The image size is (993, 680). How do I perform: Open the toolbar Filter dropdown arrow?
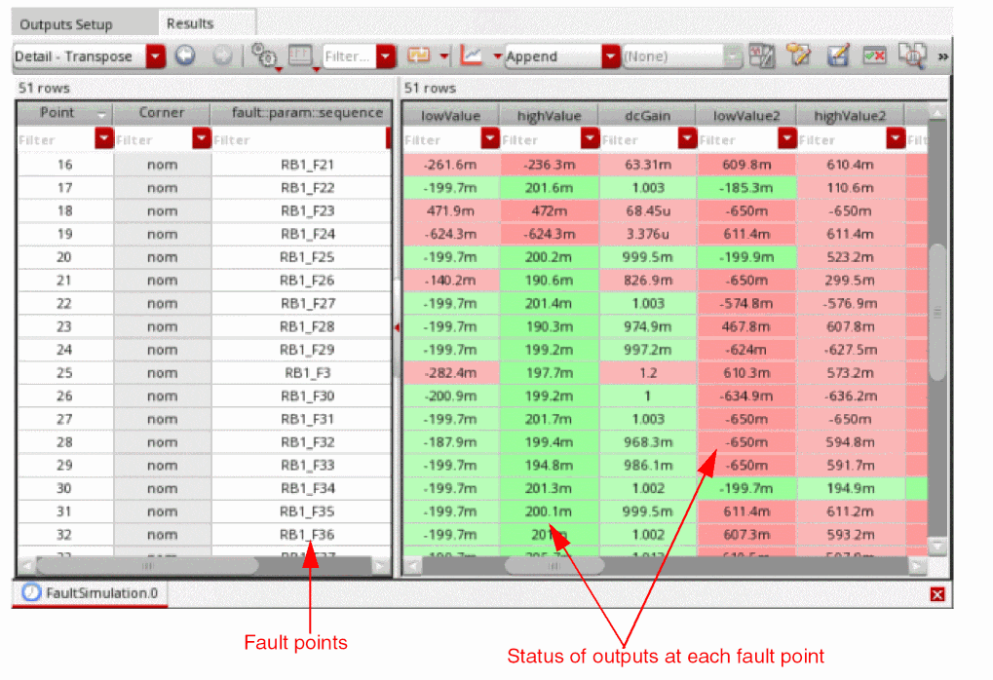pos(386,57)
